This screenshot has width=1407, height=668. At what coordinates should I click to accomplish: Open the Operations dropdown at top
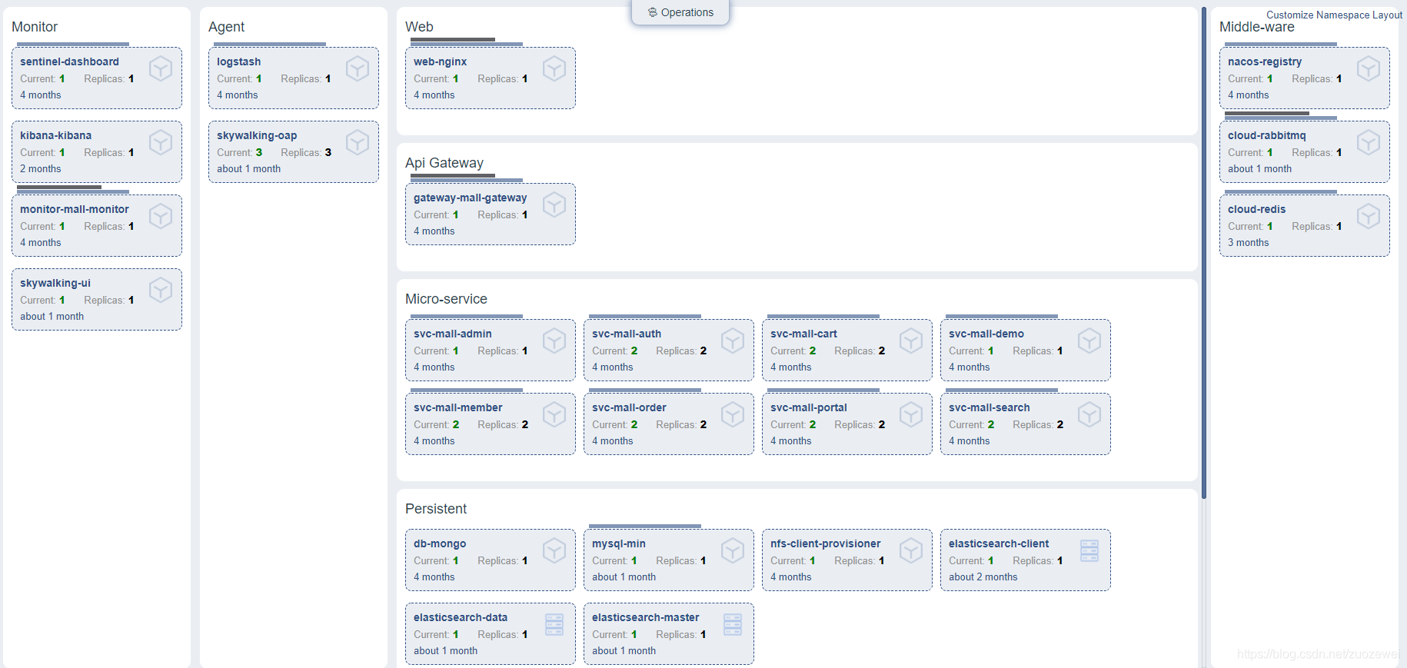coord(680,12)
